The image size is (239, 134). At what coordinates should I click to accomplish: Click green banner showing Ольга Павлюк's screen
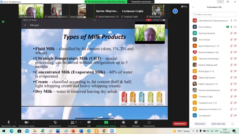106,1
